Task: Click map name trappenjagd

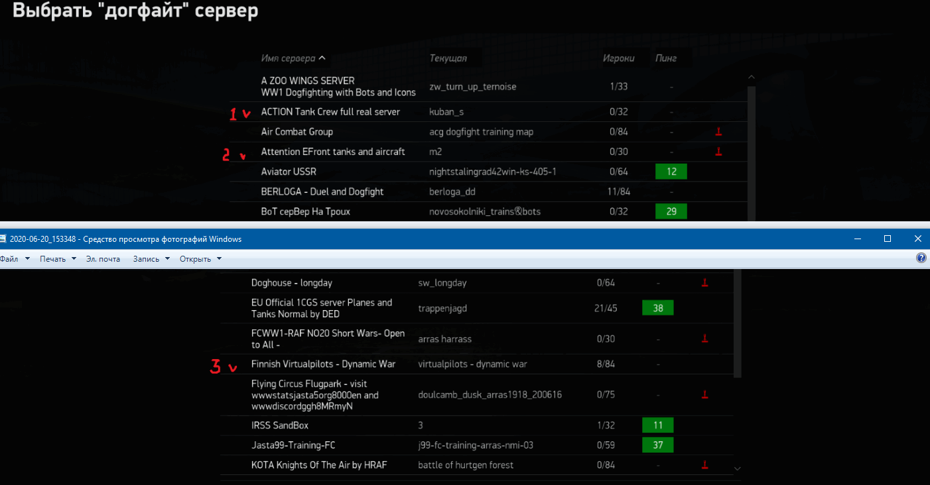Action: tap(443, 308)
